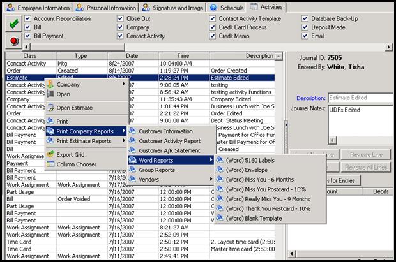396x262 pixels.
Task: Select the Order Created row
Action: tap(140, 71)
